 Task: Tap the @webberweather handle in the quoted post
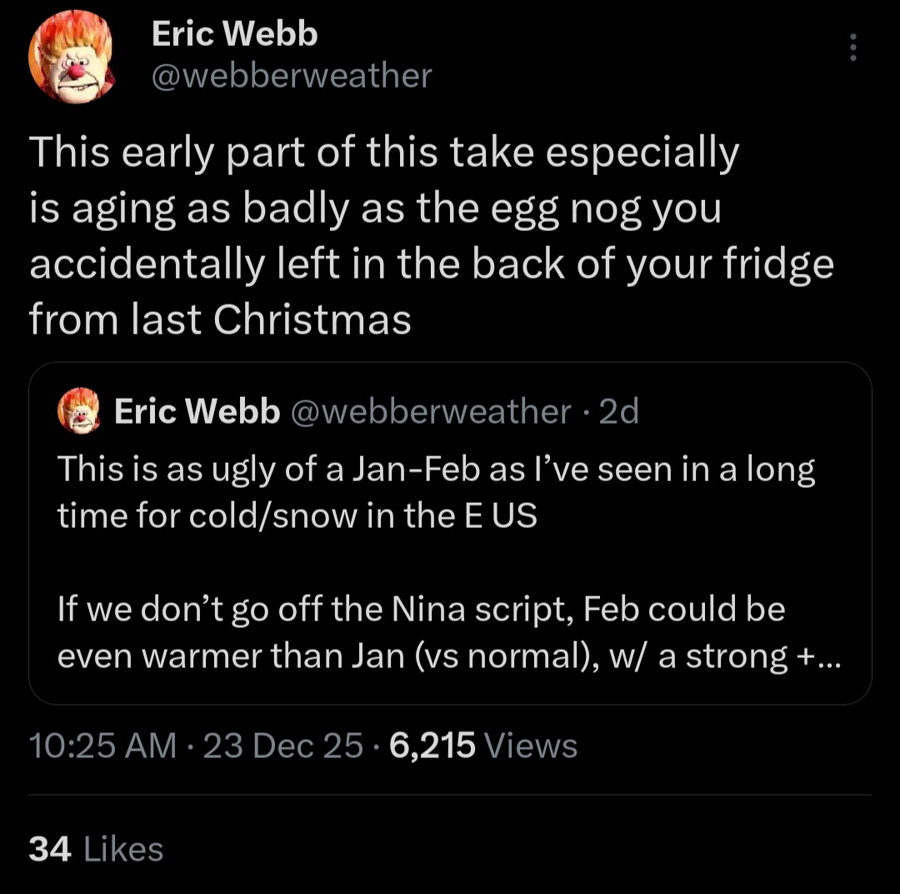(x=430, y=411)
